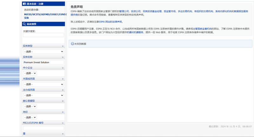Click the 关键字搜索 input field
The height and width of the screenshot is (137, 254).
click(43, 35)
